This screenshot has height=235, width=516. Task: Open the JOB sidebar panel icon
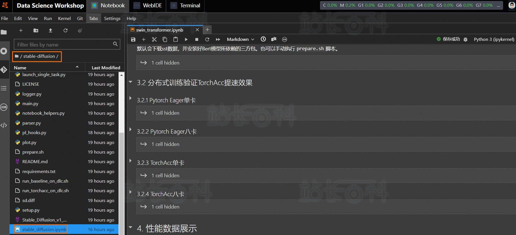pyautogui.click(x=4, y=107)
